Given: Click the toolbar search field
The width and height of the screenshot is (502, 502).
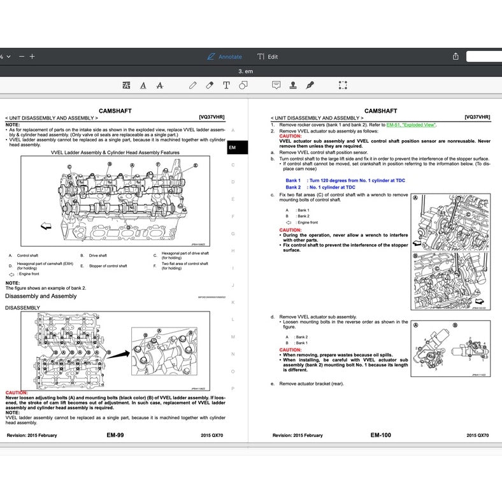Looking at the screenshot, I should click(x=484, y=56).
